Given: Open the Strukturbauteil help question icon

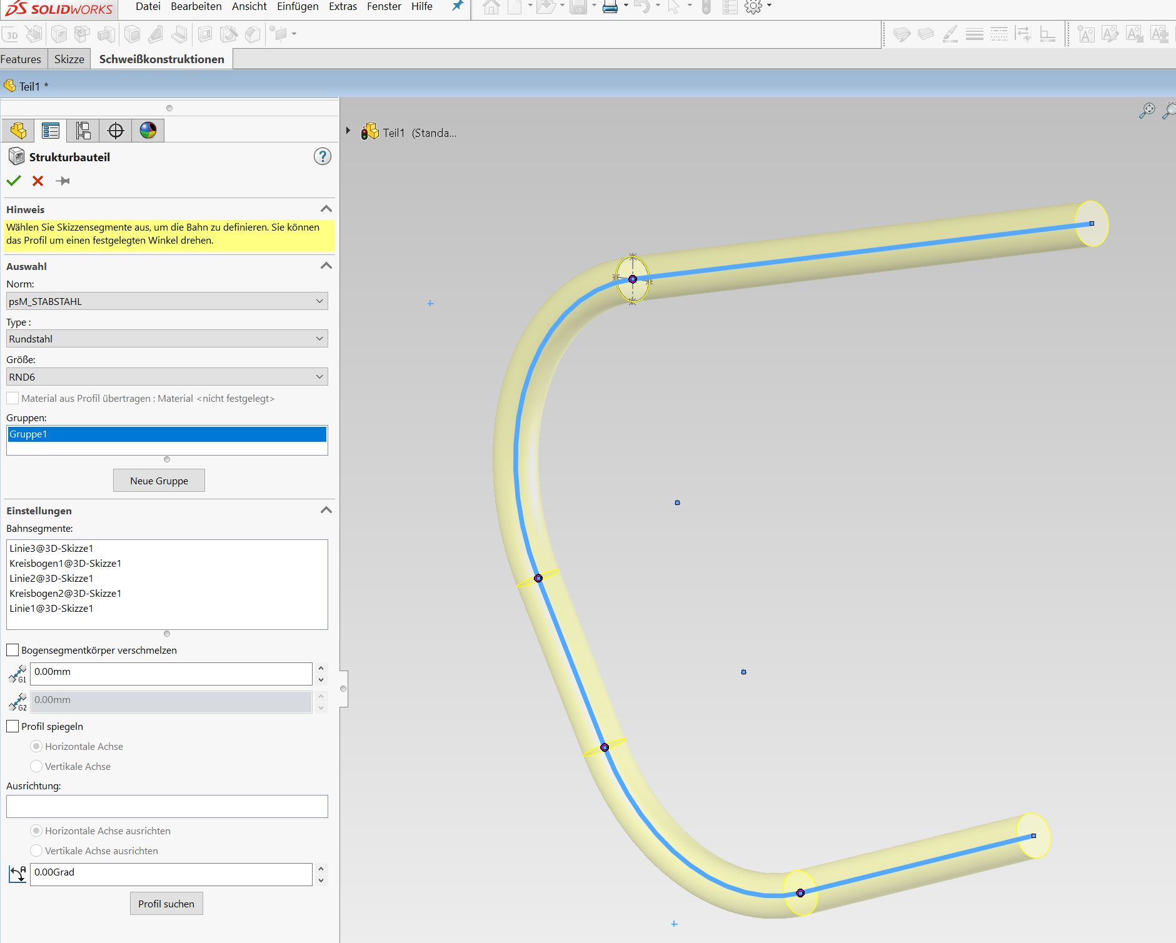Looking at the screenshot, I should click(322, 157).
